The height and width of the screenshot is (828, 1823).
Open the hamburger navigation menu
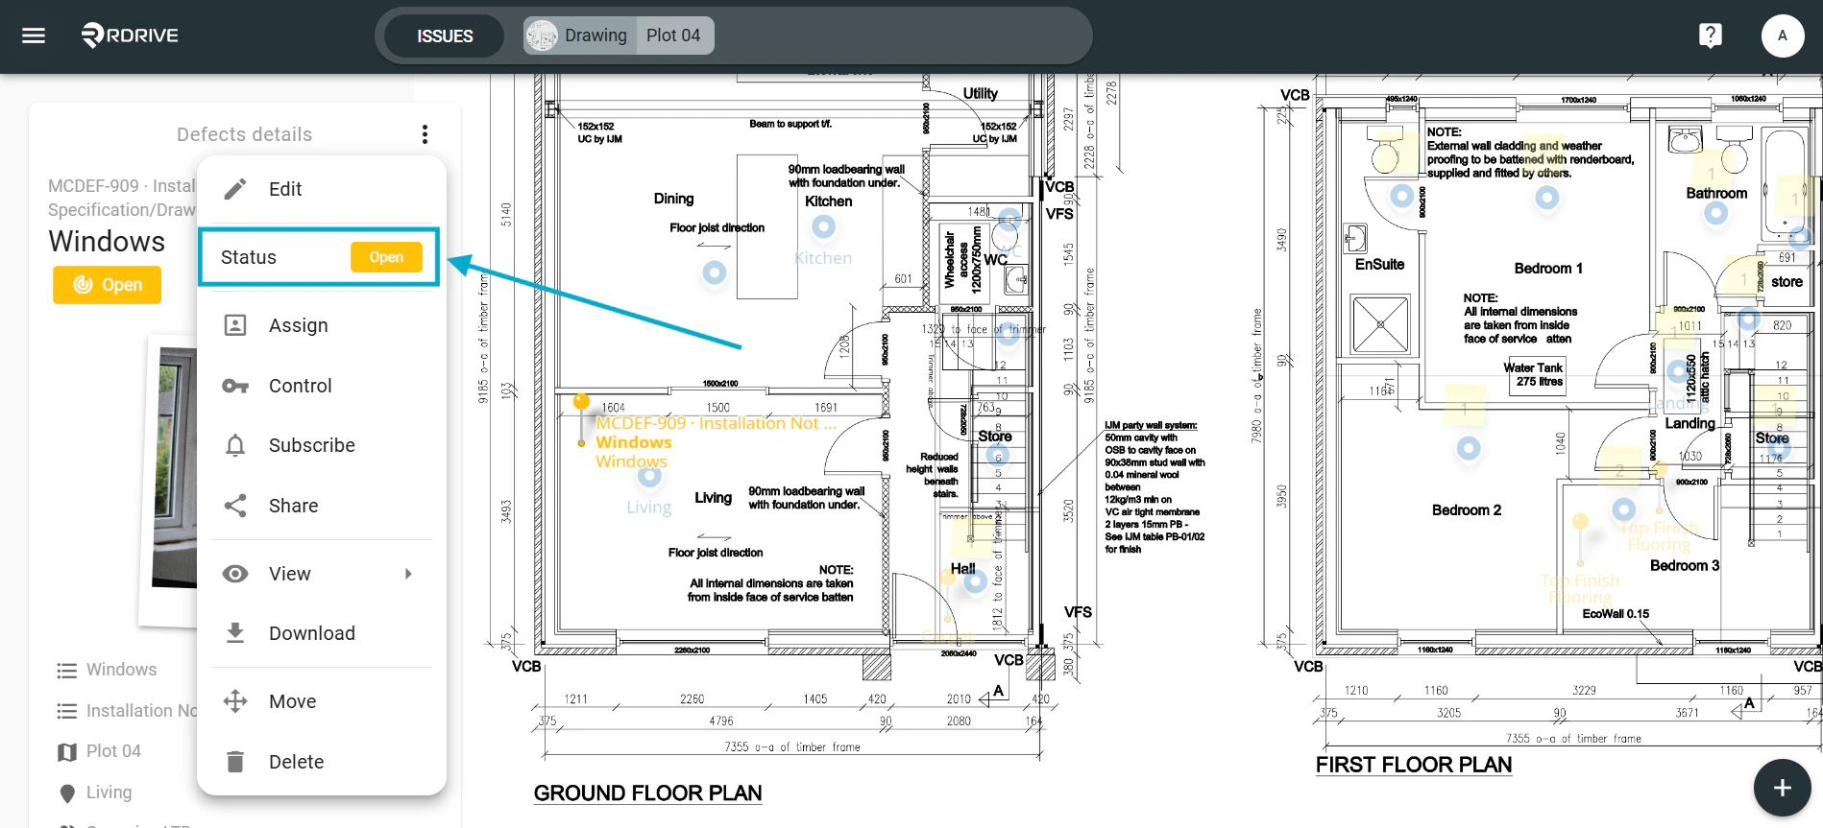pos(34,35)
